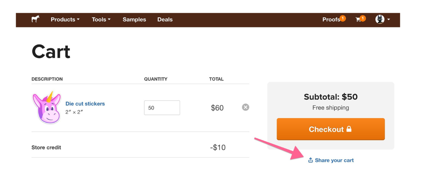Open the Die cut stickers product link
Viewport: 423px width, 189px height.
pyautogui.click(x=85, y=104)
